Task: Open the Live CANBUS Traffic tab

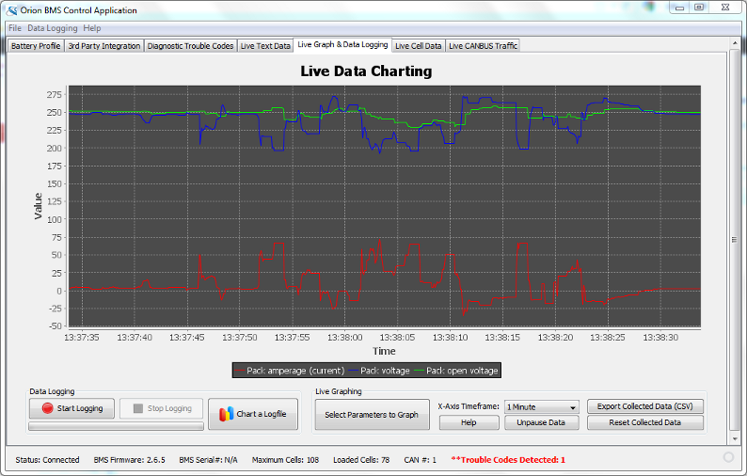Action: [483, 46]
